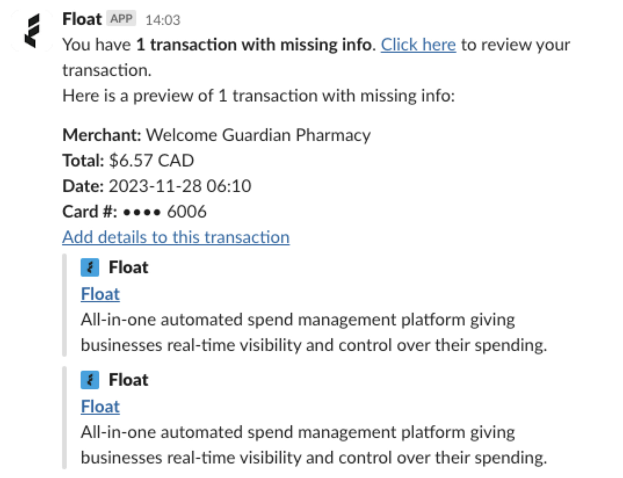Click the blue Float icon in first attachment
The height and width of the screenshot is (478, 623).
coord(90,267)
